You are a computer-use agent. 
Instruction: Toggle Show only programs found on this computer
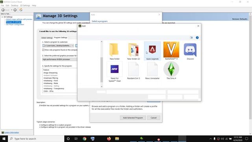point(43,50)
